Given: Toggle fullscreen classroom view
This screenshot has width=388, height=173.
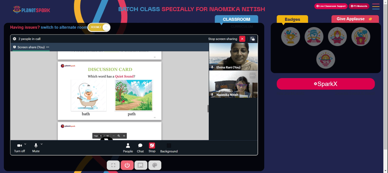Looking at the screenshot, I should point(113,165).
